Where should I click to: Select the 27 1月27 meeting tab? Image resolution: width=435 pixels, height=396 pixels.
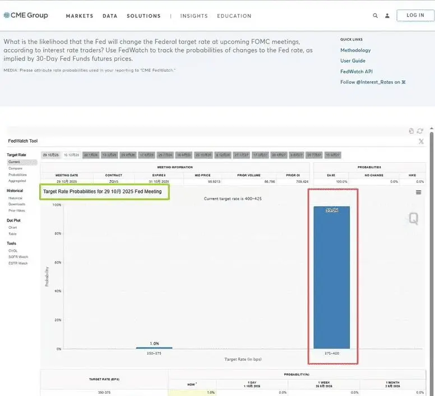click(x=242, y=155)
